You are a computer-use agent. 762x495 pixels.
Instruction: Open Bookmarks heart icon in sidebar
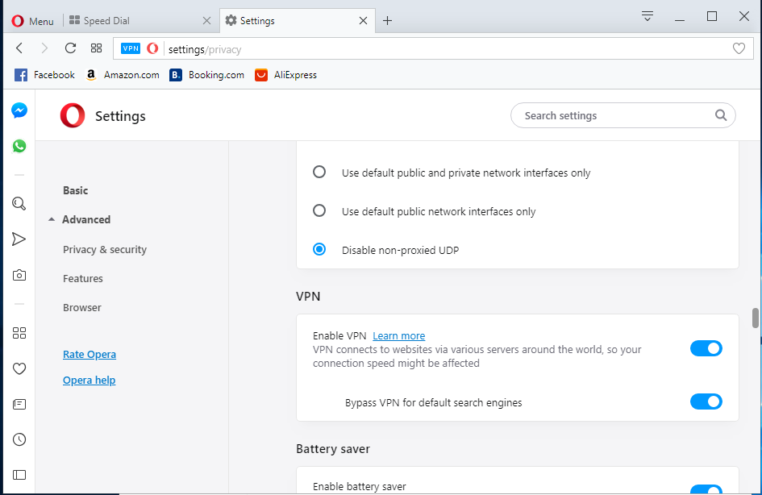[19, 368]
